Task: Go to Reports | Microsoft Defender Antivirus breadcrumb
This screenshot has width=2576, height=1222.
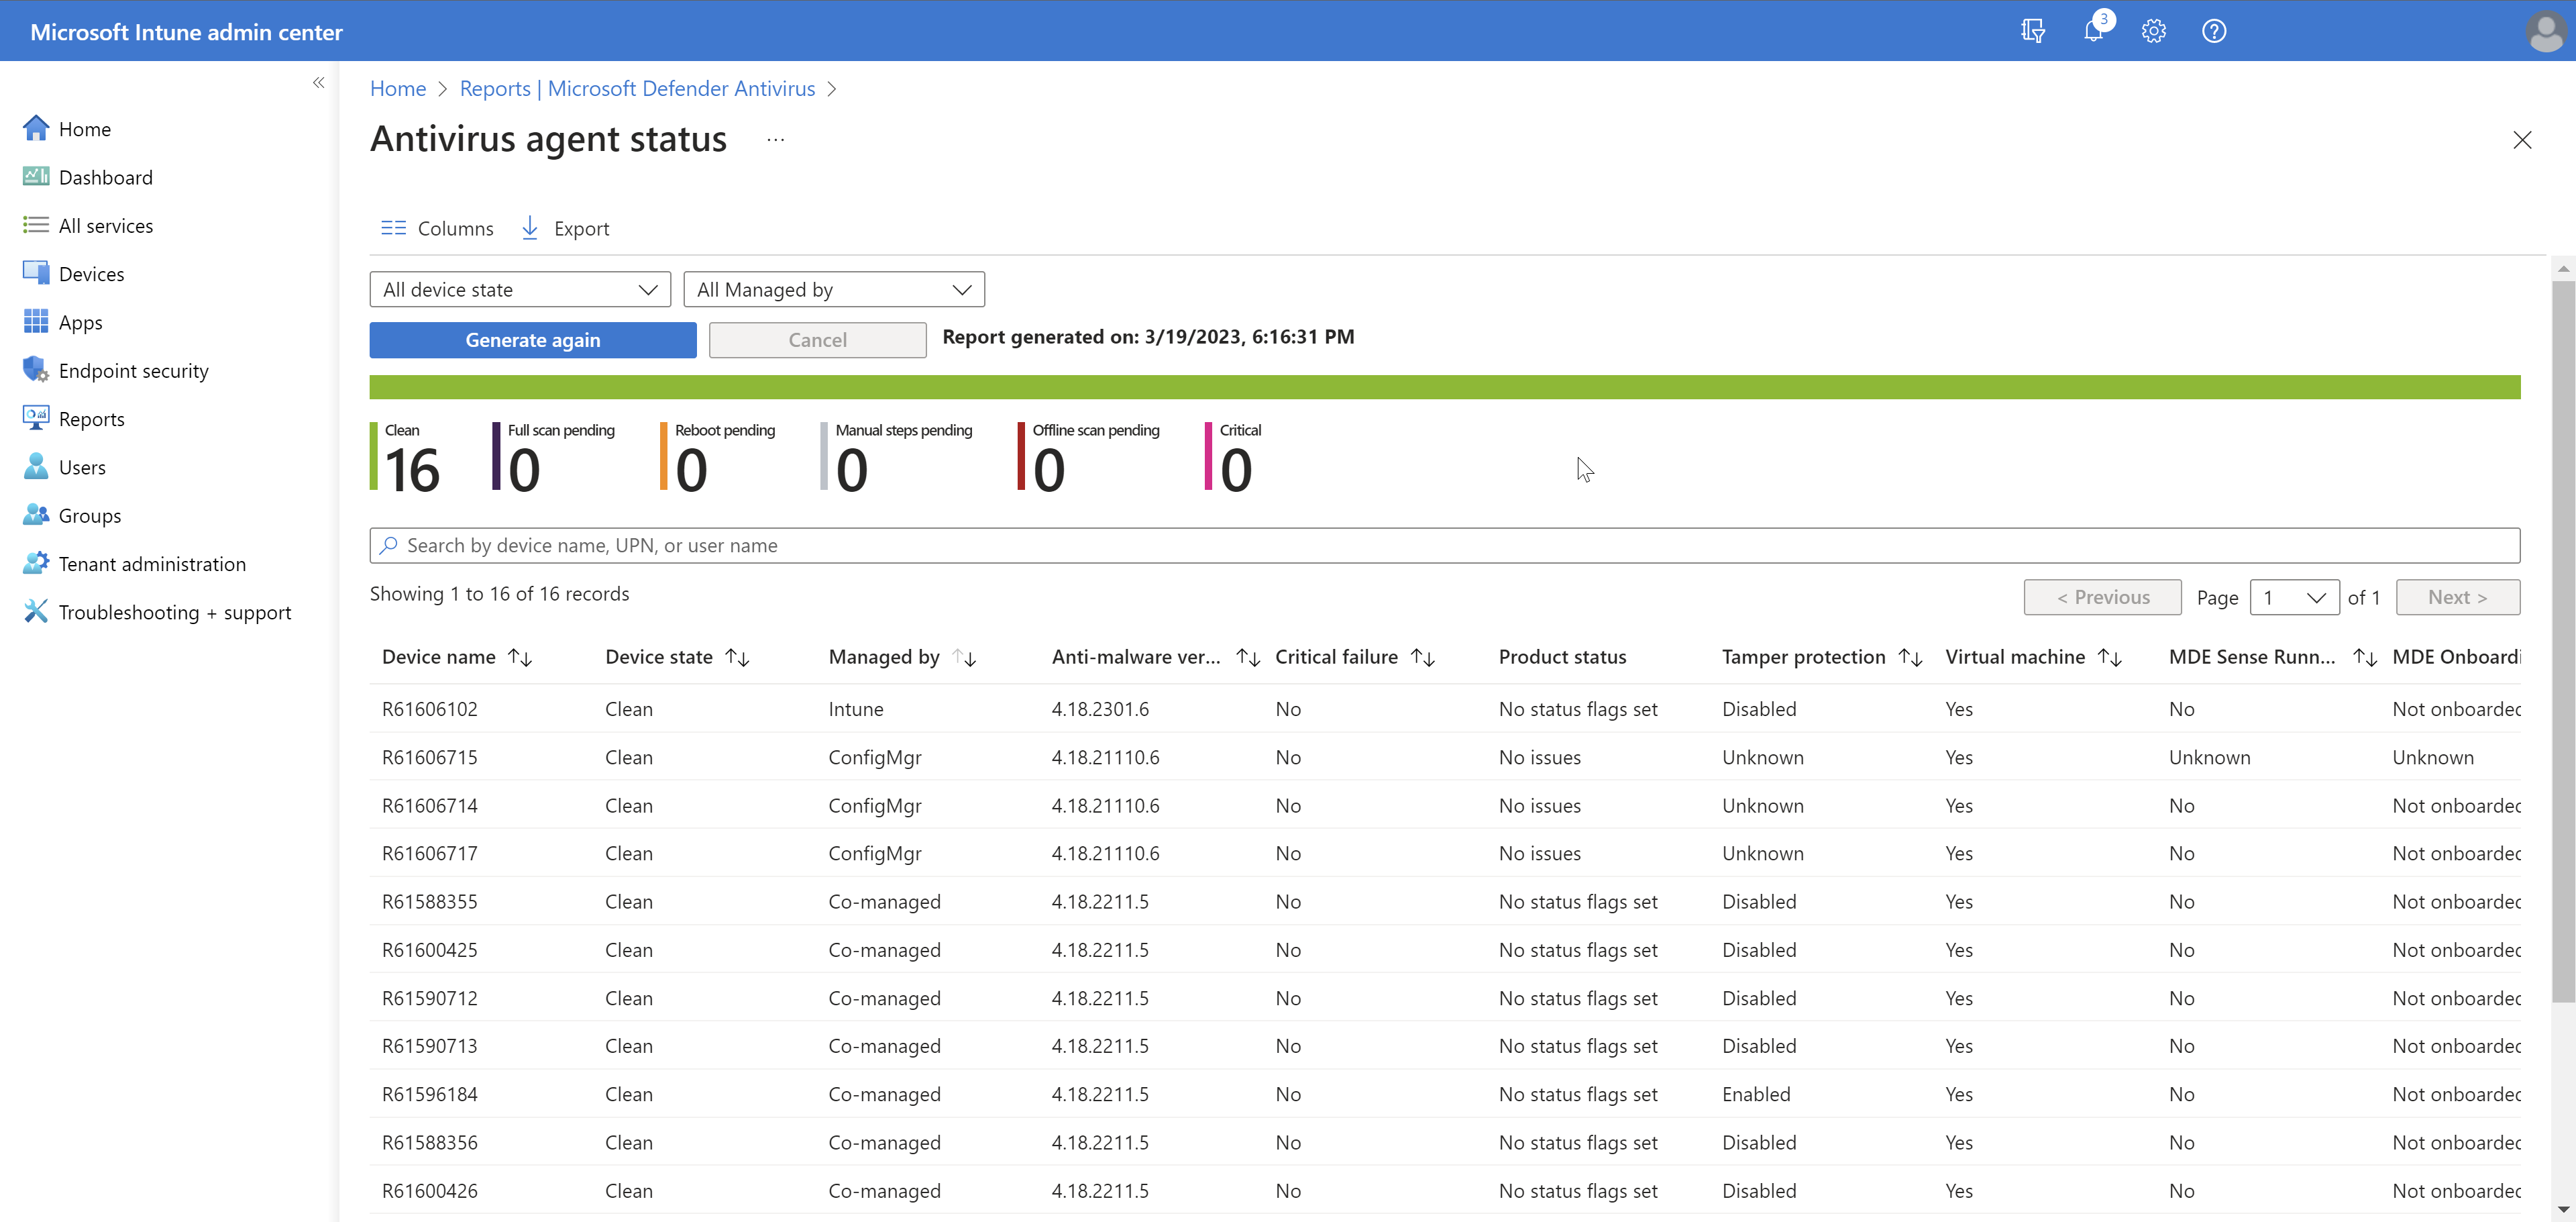Action: (637, 88)
